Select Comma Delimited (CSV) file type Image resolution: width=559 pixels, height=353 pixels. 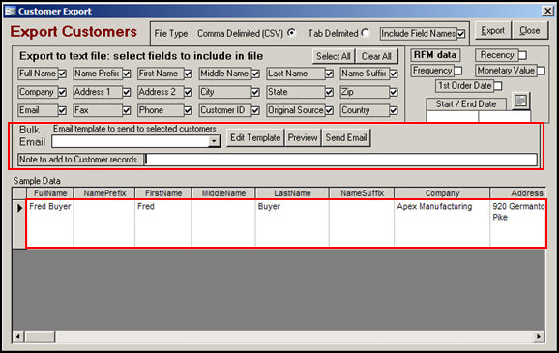[x=292, y=33]
